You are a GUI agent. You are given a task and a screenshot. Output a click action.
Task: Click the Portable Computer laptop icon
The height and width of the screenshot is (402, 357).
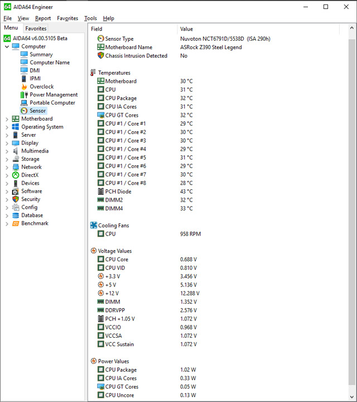point(24,103)
